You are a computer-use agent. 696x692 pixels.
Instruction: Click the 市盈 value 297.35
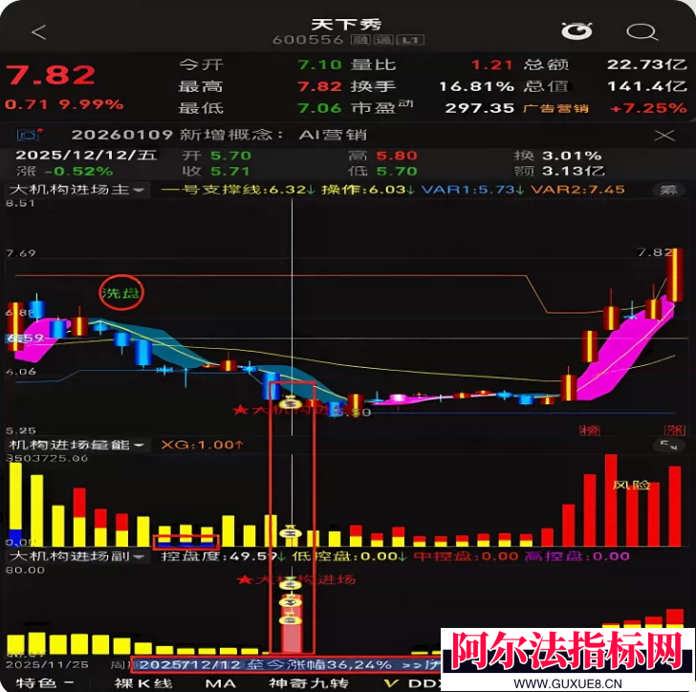(x=480, y=108)
